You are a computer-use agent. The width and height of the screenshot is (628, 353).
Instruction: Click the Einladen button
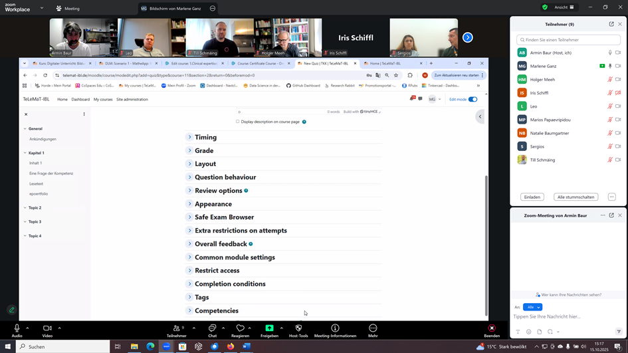[x=532, y=197]
